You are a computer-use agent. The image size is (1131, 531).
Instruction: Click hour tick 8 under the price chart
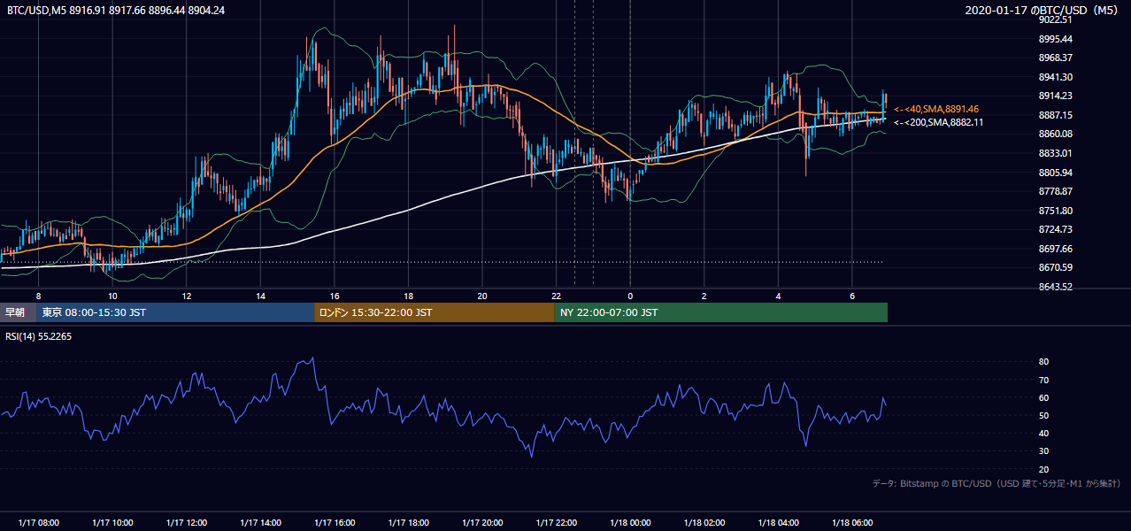point(38,296)
